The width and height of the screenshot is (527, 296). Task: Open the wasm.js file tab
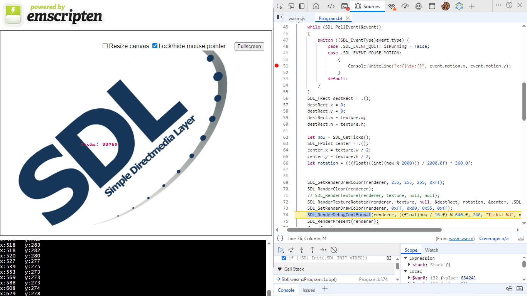click(x=297, y=18)
